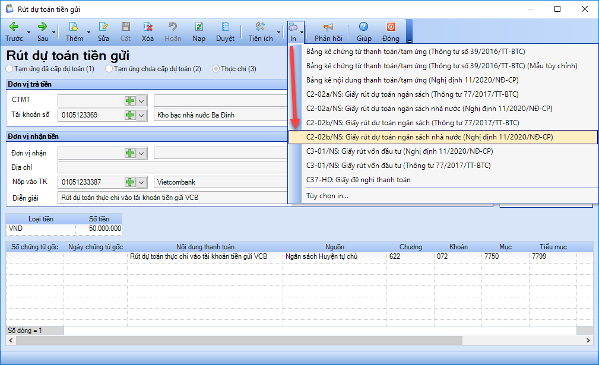The image size is (599, 365).
Task: Click Khoản cell 072
Action: coord(458,256)
